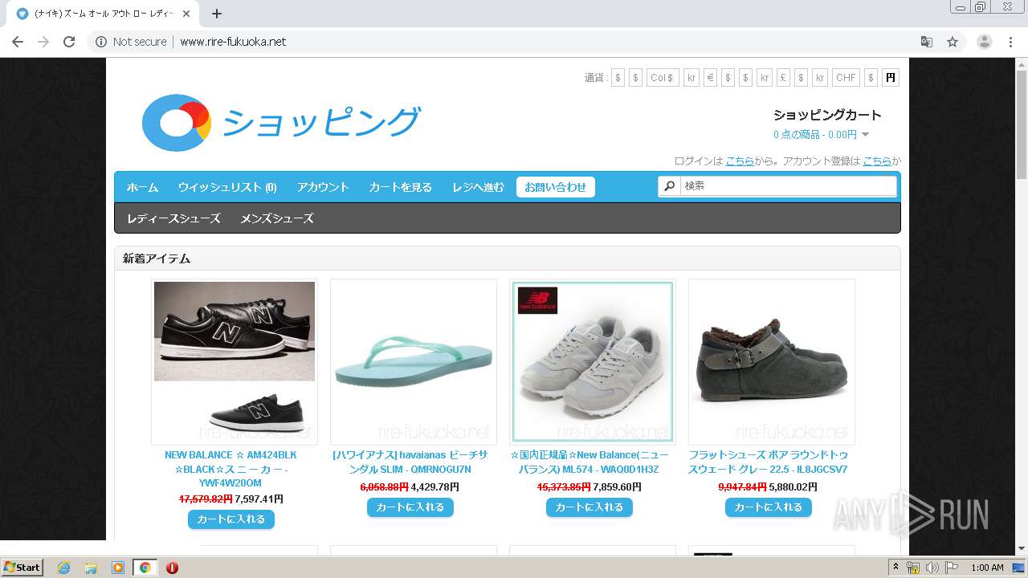Open the ホーム menu item
The image size is (1028, 578).
(x=142, y=187)
